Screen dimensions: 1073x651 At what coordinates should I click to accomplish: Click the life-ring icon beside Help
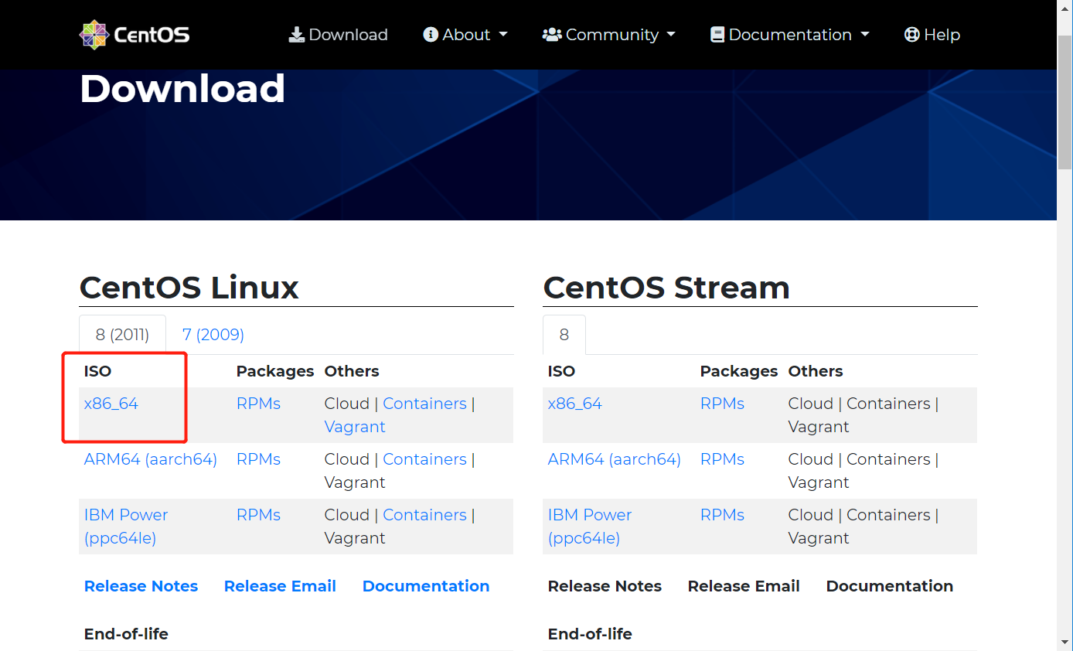[x=912, y=34]
